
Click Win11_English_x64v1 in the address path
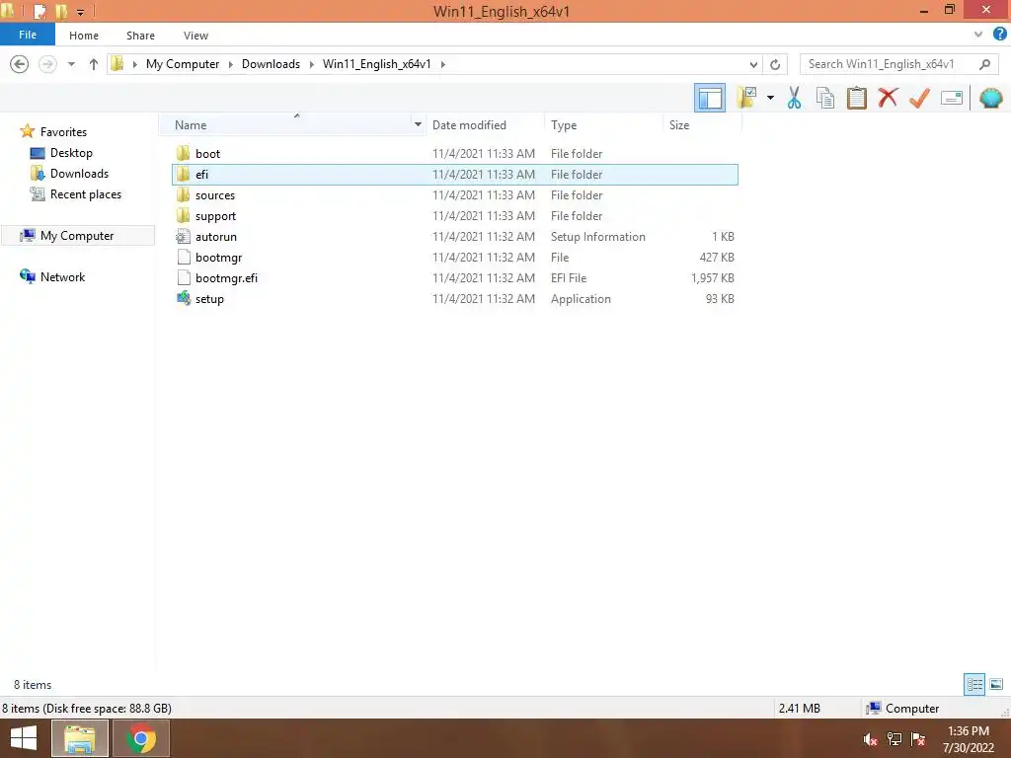[376, 64]
